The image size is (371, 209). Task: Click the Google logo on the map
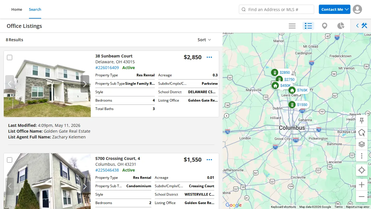[233, 205]
